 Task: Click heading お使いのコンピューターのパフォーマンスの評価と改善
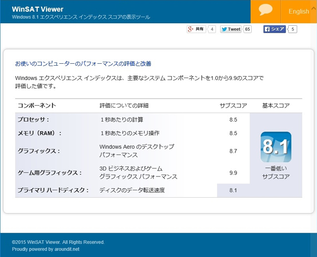(83, 64)
